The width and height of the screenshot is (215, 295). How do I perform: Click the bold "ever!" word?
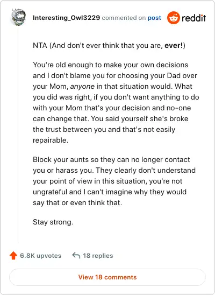(174, 46)
